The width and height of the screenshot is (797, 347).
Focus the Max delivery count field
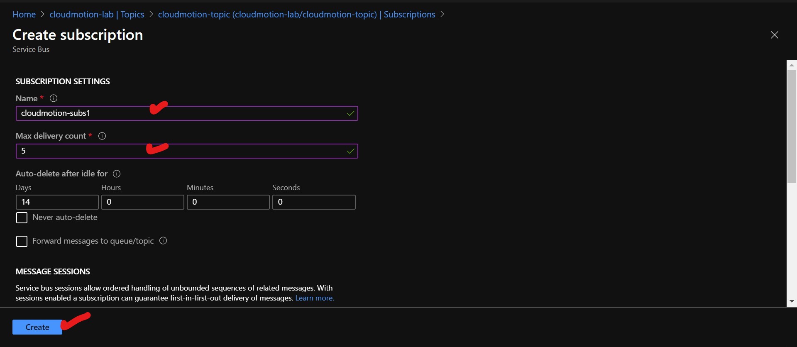187,151
